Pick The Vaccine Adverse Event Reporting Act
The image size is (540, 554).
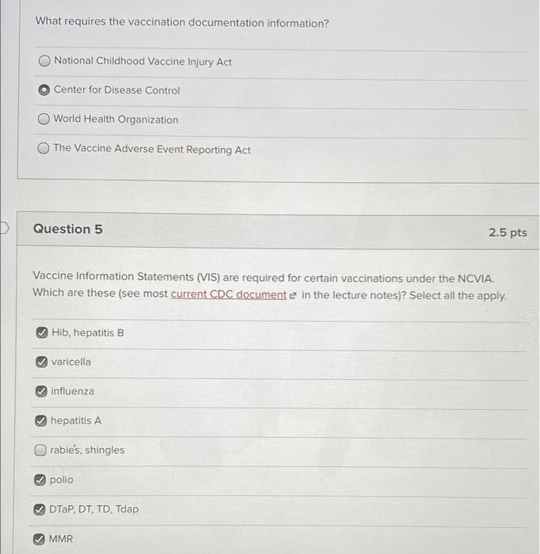coord(43,148)
